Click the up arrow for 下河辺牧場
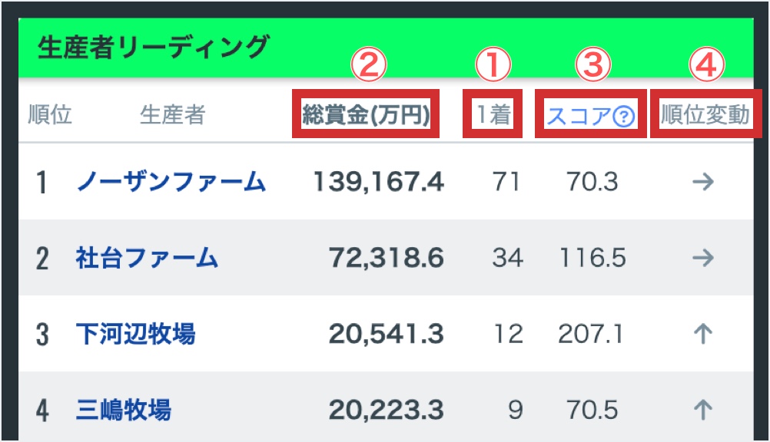The width and height of the screenshot is (770, 442). pyautogui.click(x=702, y=334)
